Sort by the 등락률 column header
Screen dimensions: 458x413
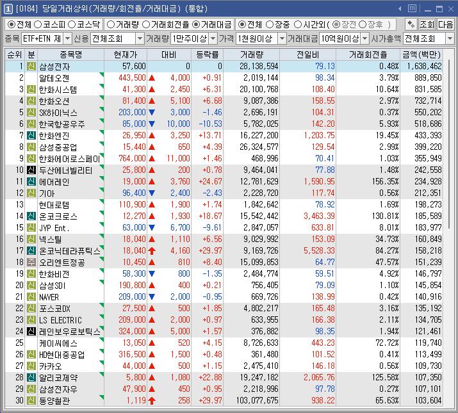208,55
